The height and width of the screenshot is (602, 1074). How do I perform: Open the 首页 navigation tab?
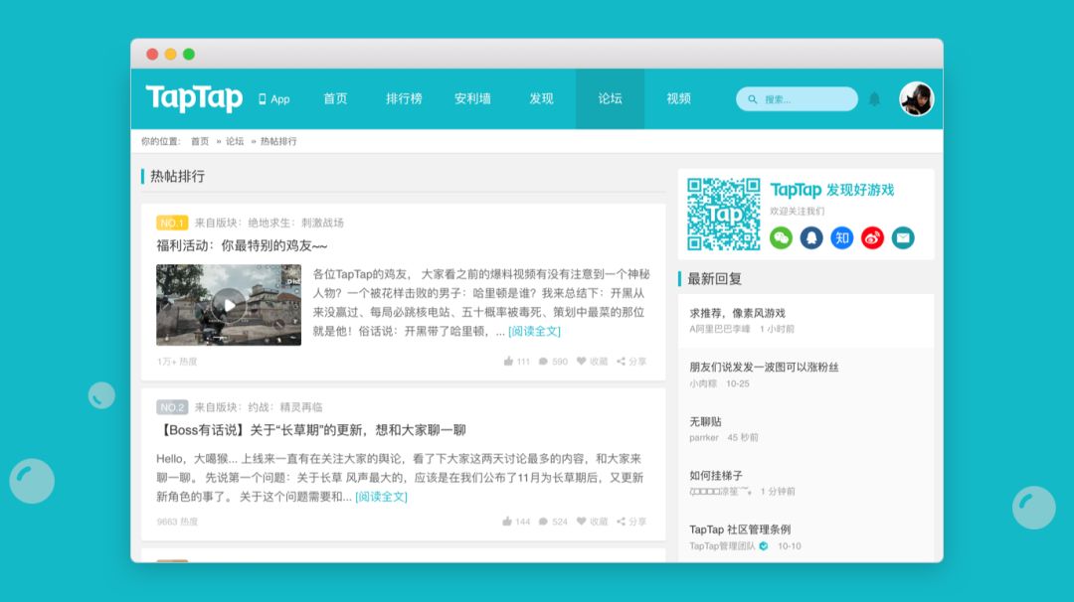tap(335, 98)
